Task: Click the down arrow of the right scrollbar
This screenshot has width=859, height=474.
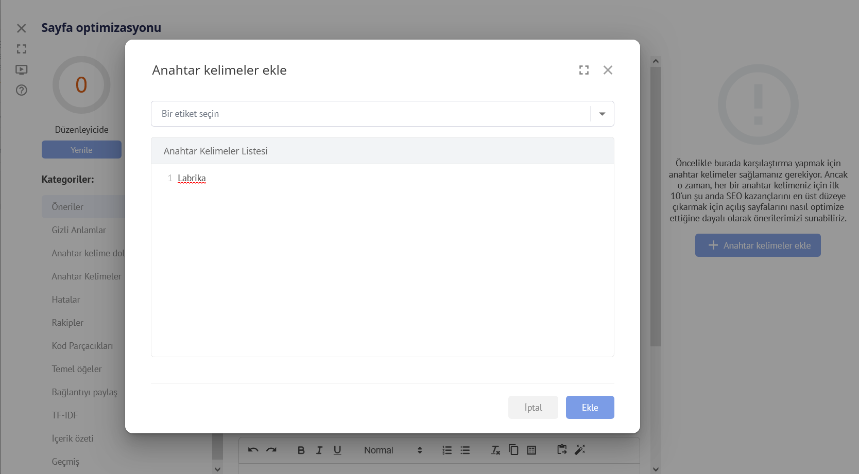Action: 656,469
